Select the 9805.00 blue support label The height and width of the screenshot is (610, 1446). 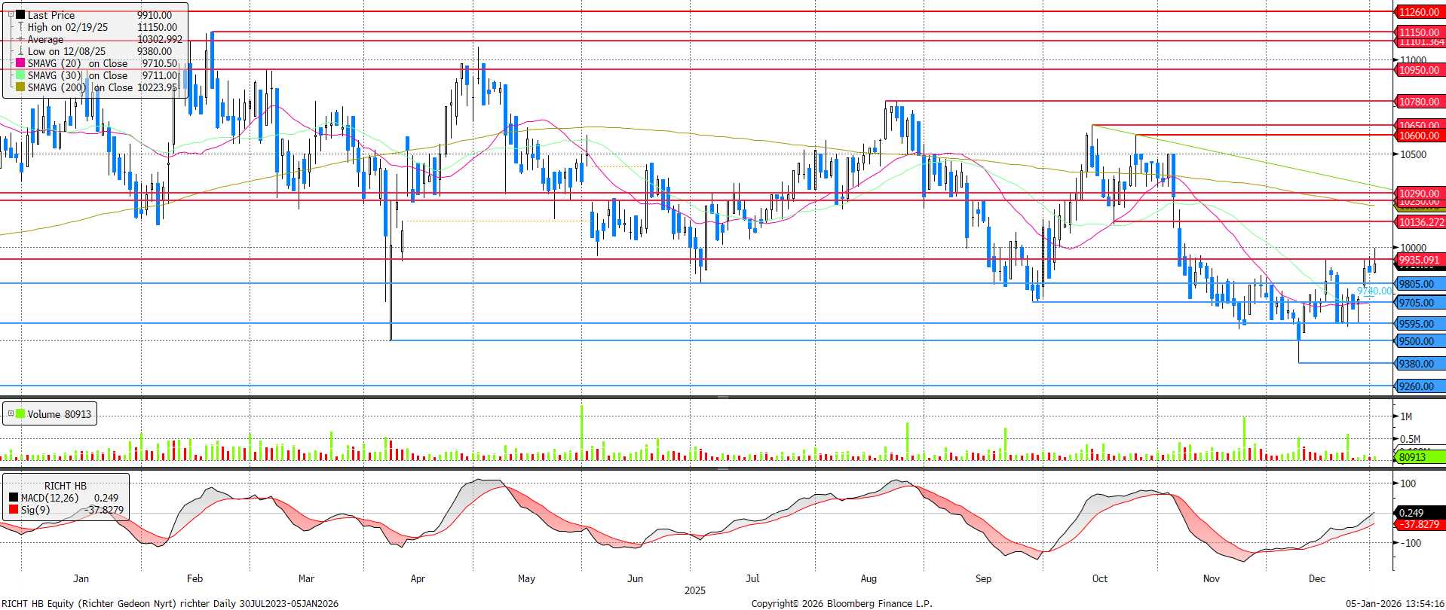pyautogui.click(x=1418, y=284)
